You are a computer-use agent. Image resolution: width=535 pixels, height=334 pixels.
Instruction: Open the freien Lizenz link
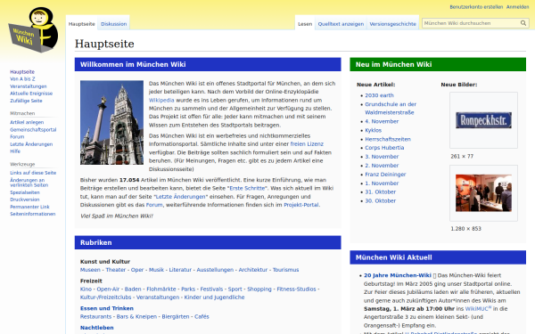[307, 144]
